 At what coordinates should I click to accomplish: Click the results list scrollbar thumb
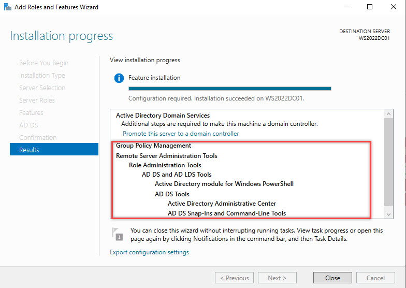click(x=388, y=162)
